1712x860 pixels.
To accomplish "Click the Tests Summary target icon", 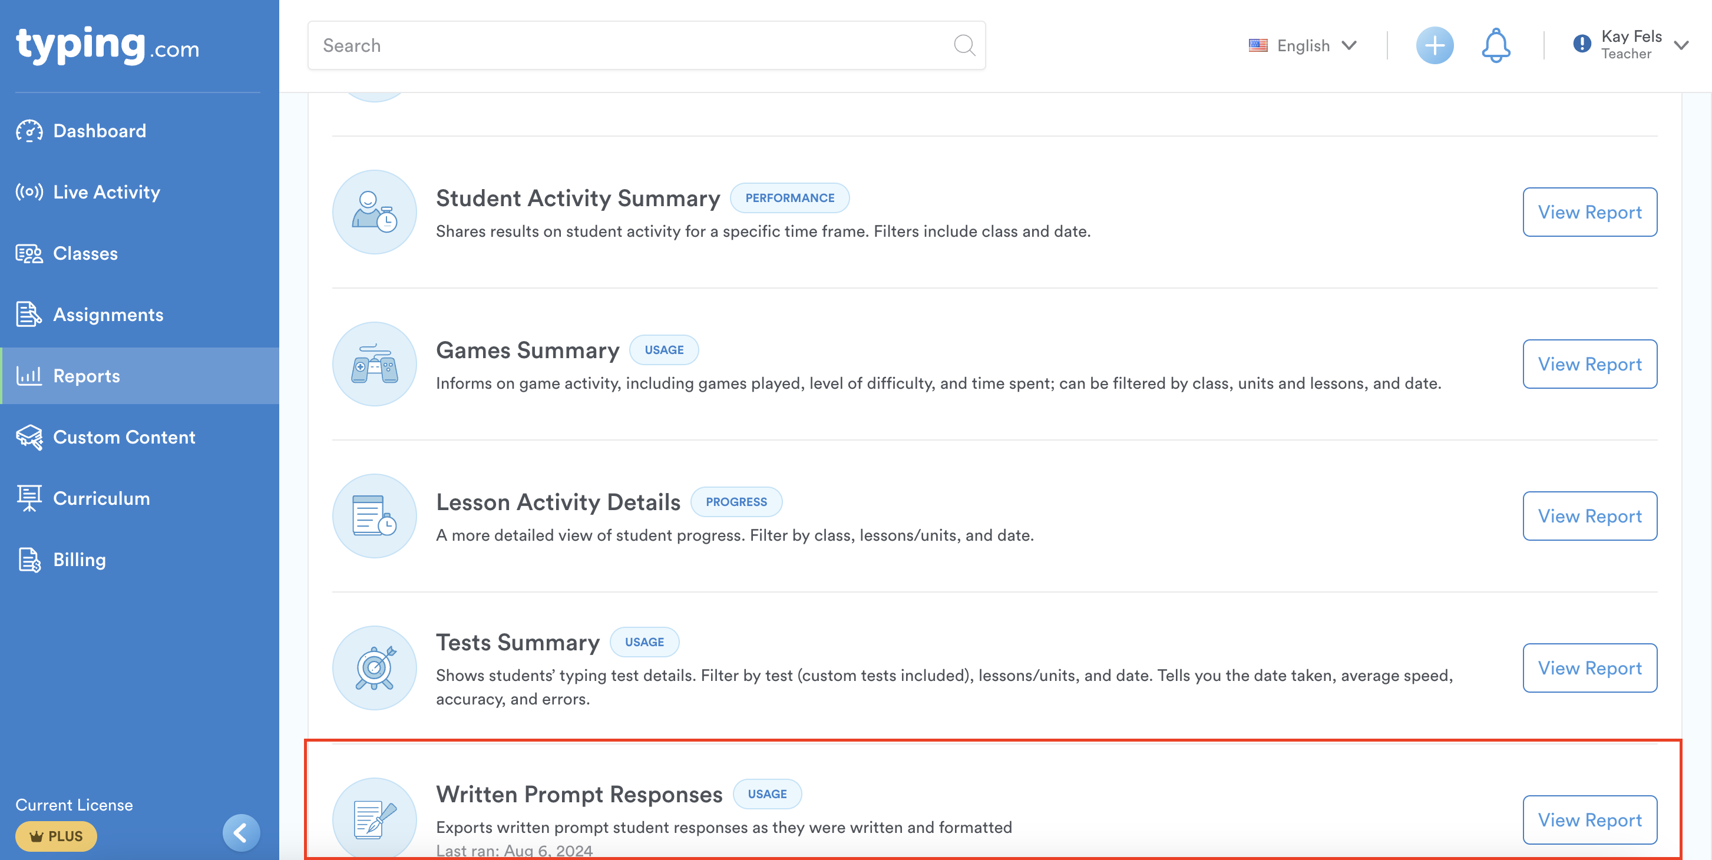I will click(374, 668).
